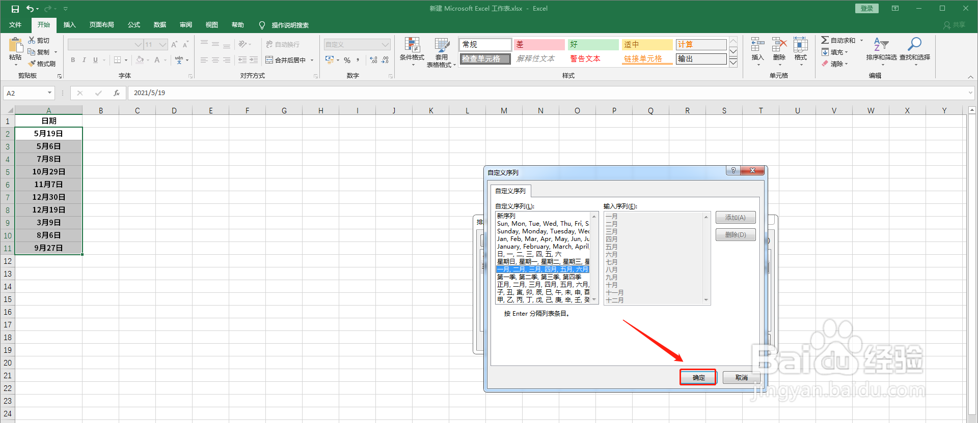Click Increase Decimal icon

pos(373,60)
